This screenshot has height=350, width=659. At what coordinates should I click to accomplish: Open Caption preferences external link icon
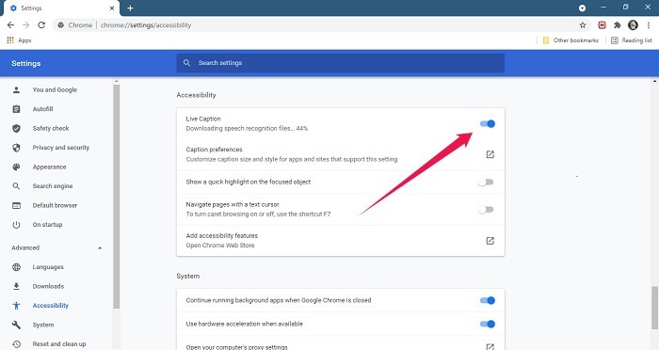pyautogui.click(x=490, y=154)
